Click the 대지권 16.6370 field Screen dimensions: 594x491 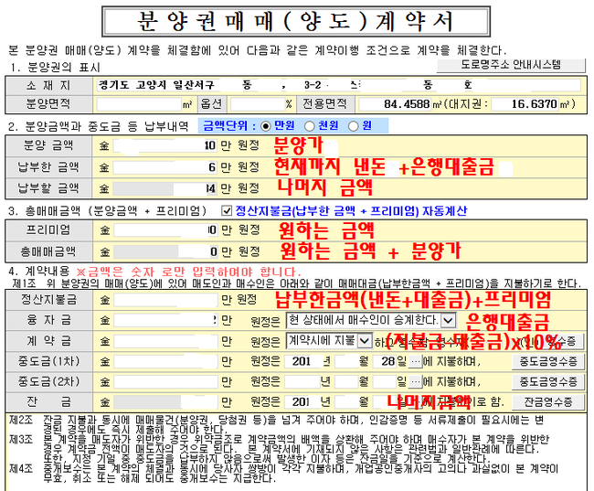[x=525, y=104]
